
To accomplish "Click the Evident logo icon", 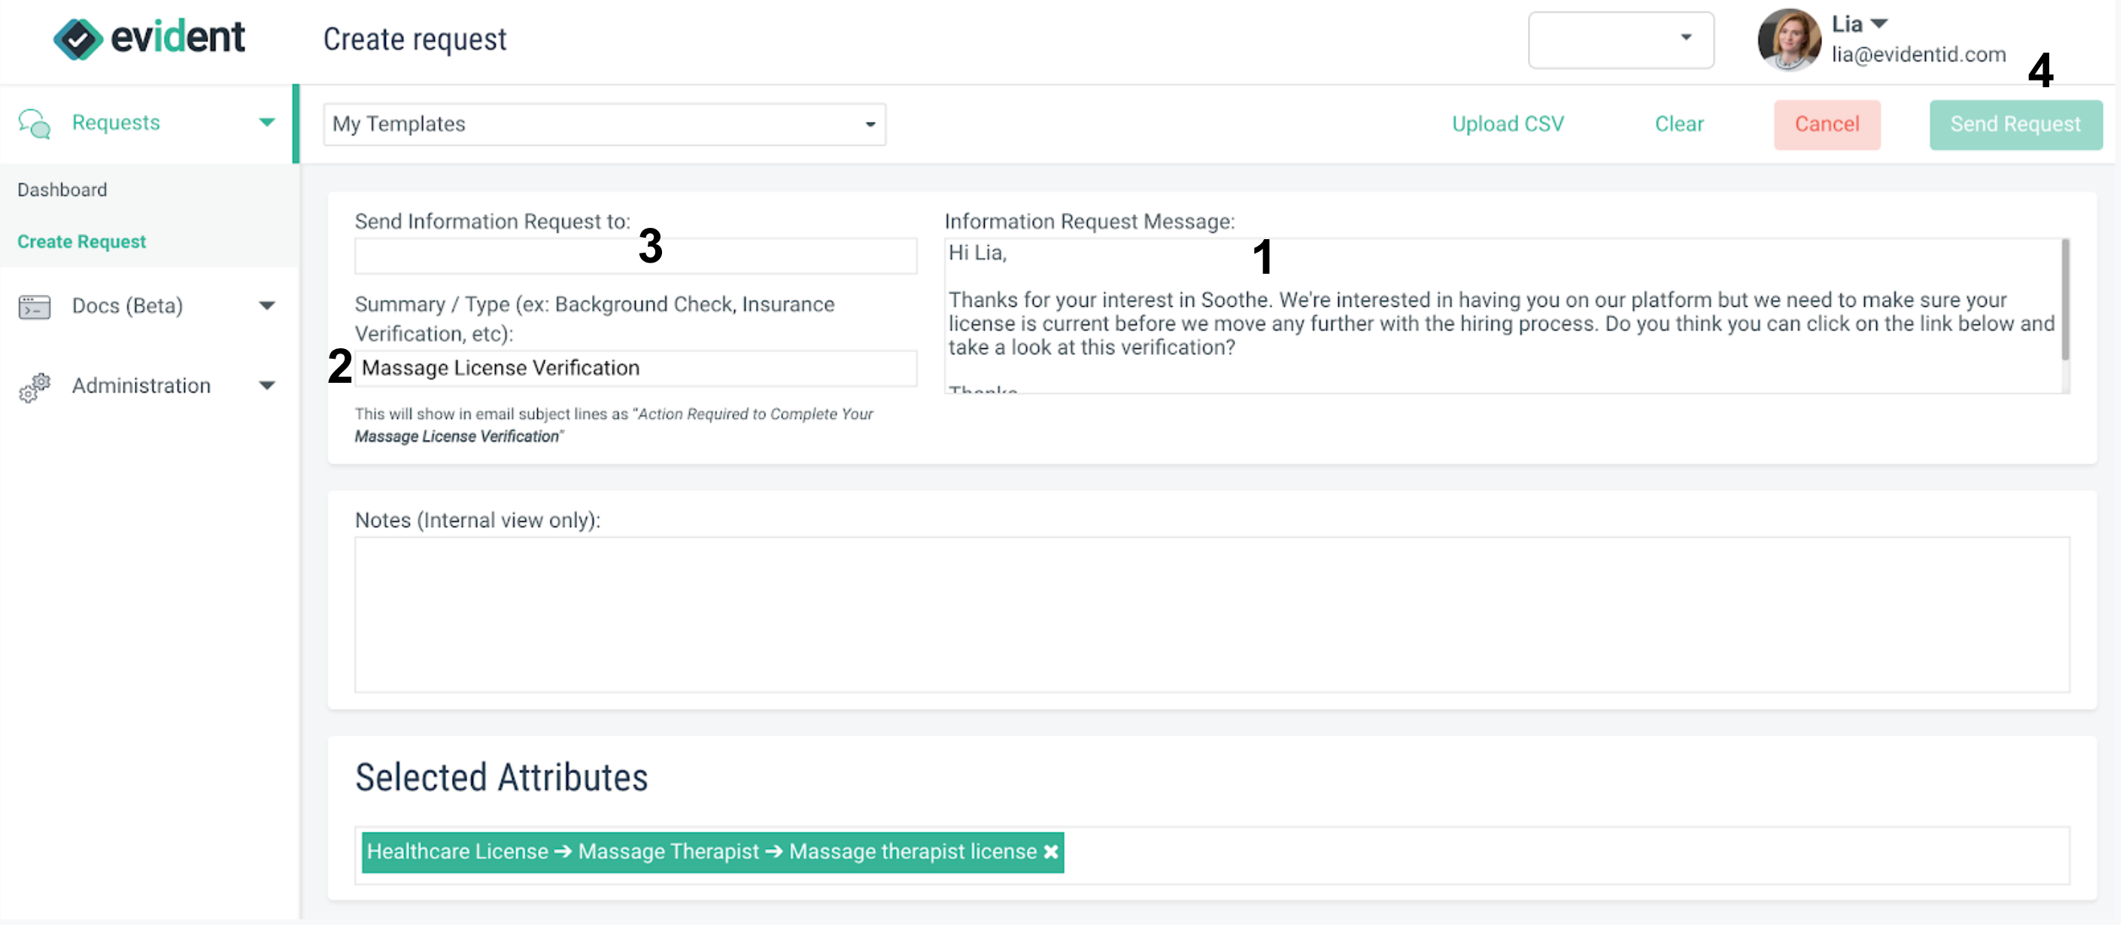I will tap(77, 39).
